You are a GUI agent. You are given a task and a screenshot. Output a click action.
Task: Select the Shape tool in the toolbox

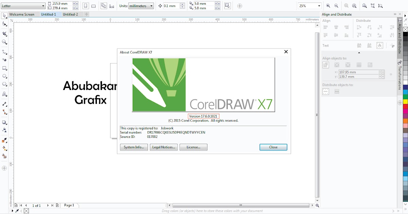[4, 24]
